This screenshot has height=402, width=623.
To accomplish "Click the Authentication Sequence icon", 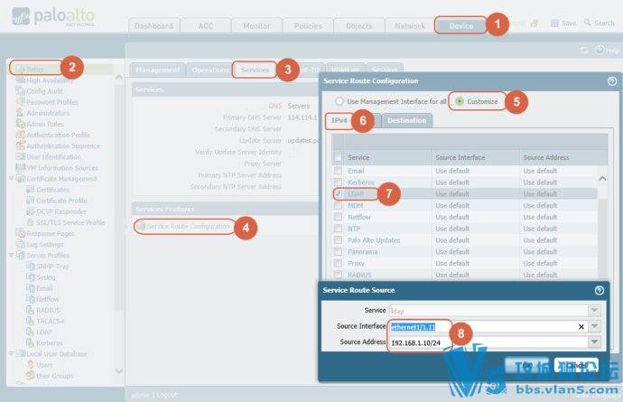I will pyautogui.click(x=20, y=146).
